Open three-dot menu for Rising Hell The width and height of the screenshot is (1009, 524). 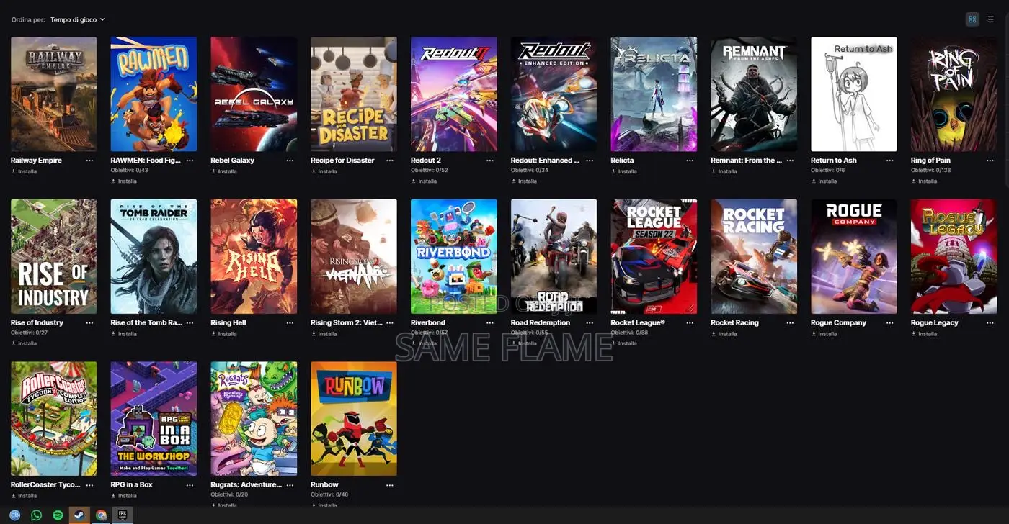[290, 323]
